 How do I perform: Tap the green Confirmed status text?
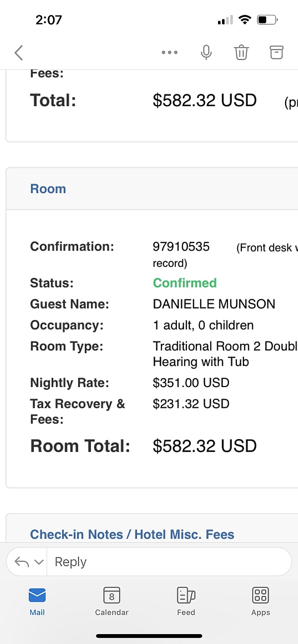(x=185, y=283)
